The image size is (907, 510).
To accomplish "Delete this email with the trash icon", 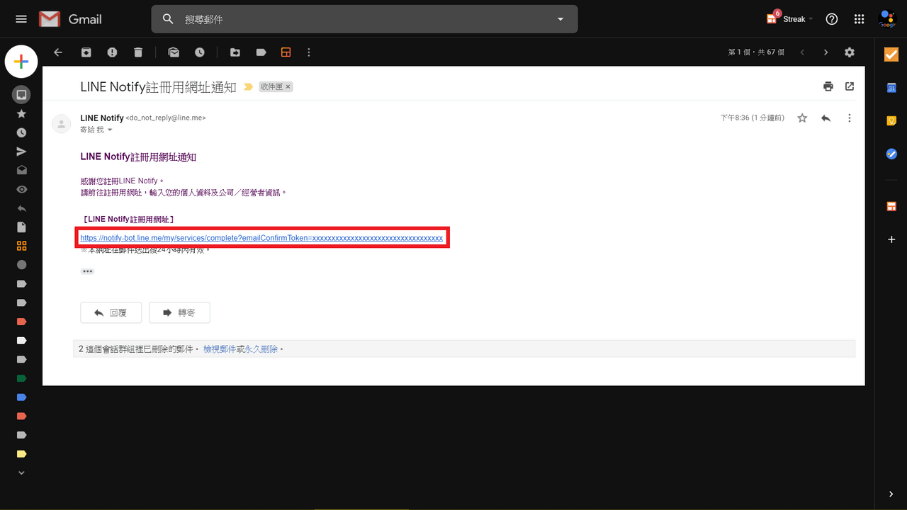I will click(138, 52).
